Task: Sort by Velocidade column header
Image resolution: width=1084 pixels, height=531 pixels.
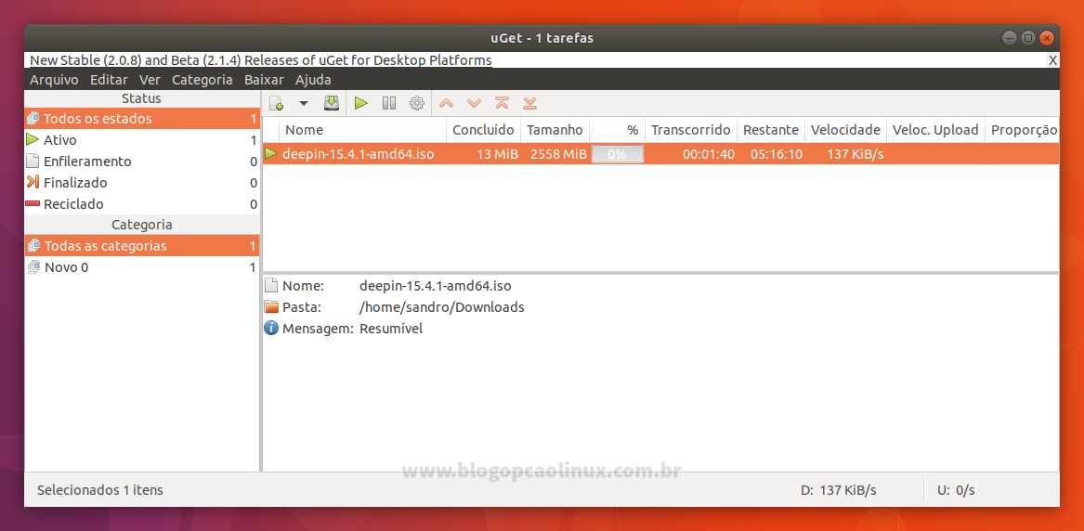Action: point(845,130)
